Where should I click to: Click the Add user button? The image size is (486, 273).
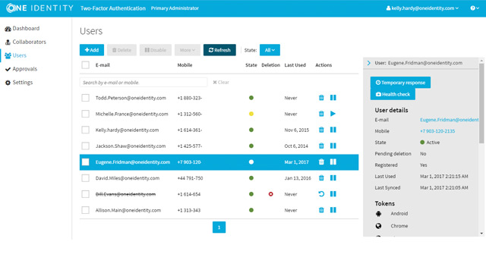(92, 50)
